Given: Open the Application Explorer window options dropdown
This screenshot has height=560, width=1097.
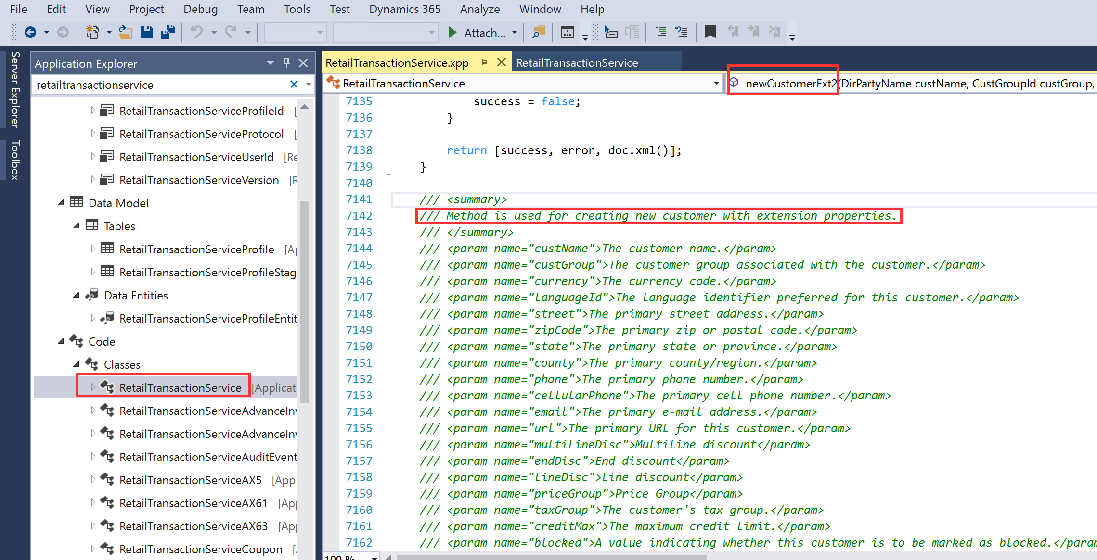Looking at the screenshot, I should 271,63.
